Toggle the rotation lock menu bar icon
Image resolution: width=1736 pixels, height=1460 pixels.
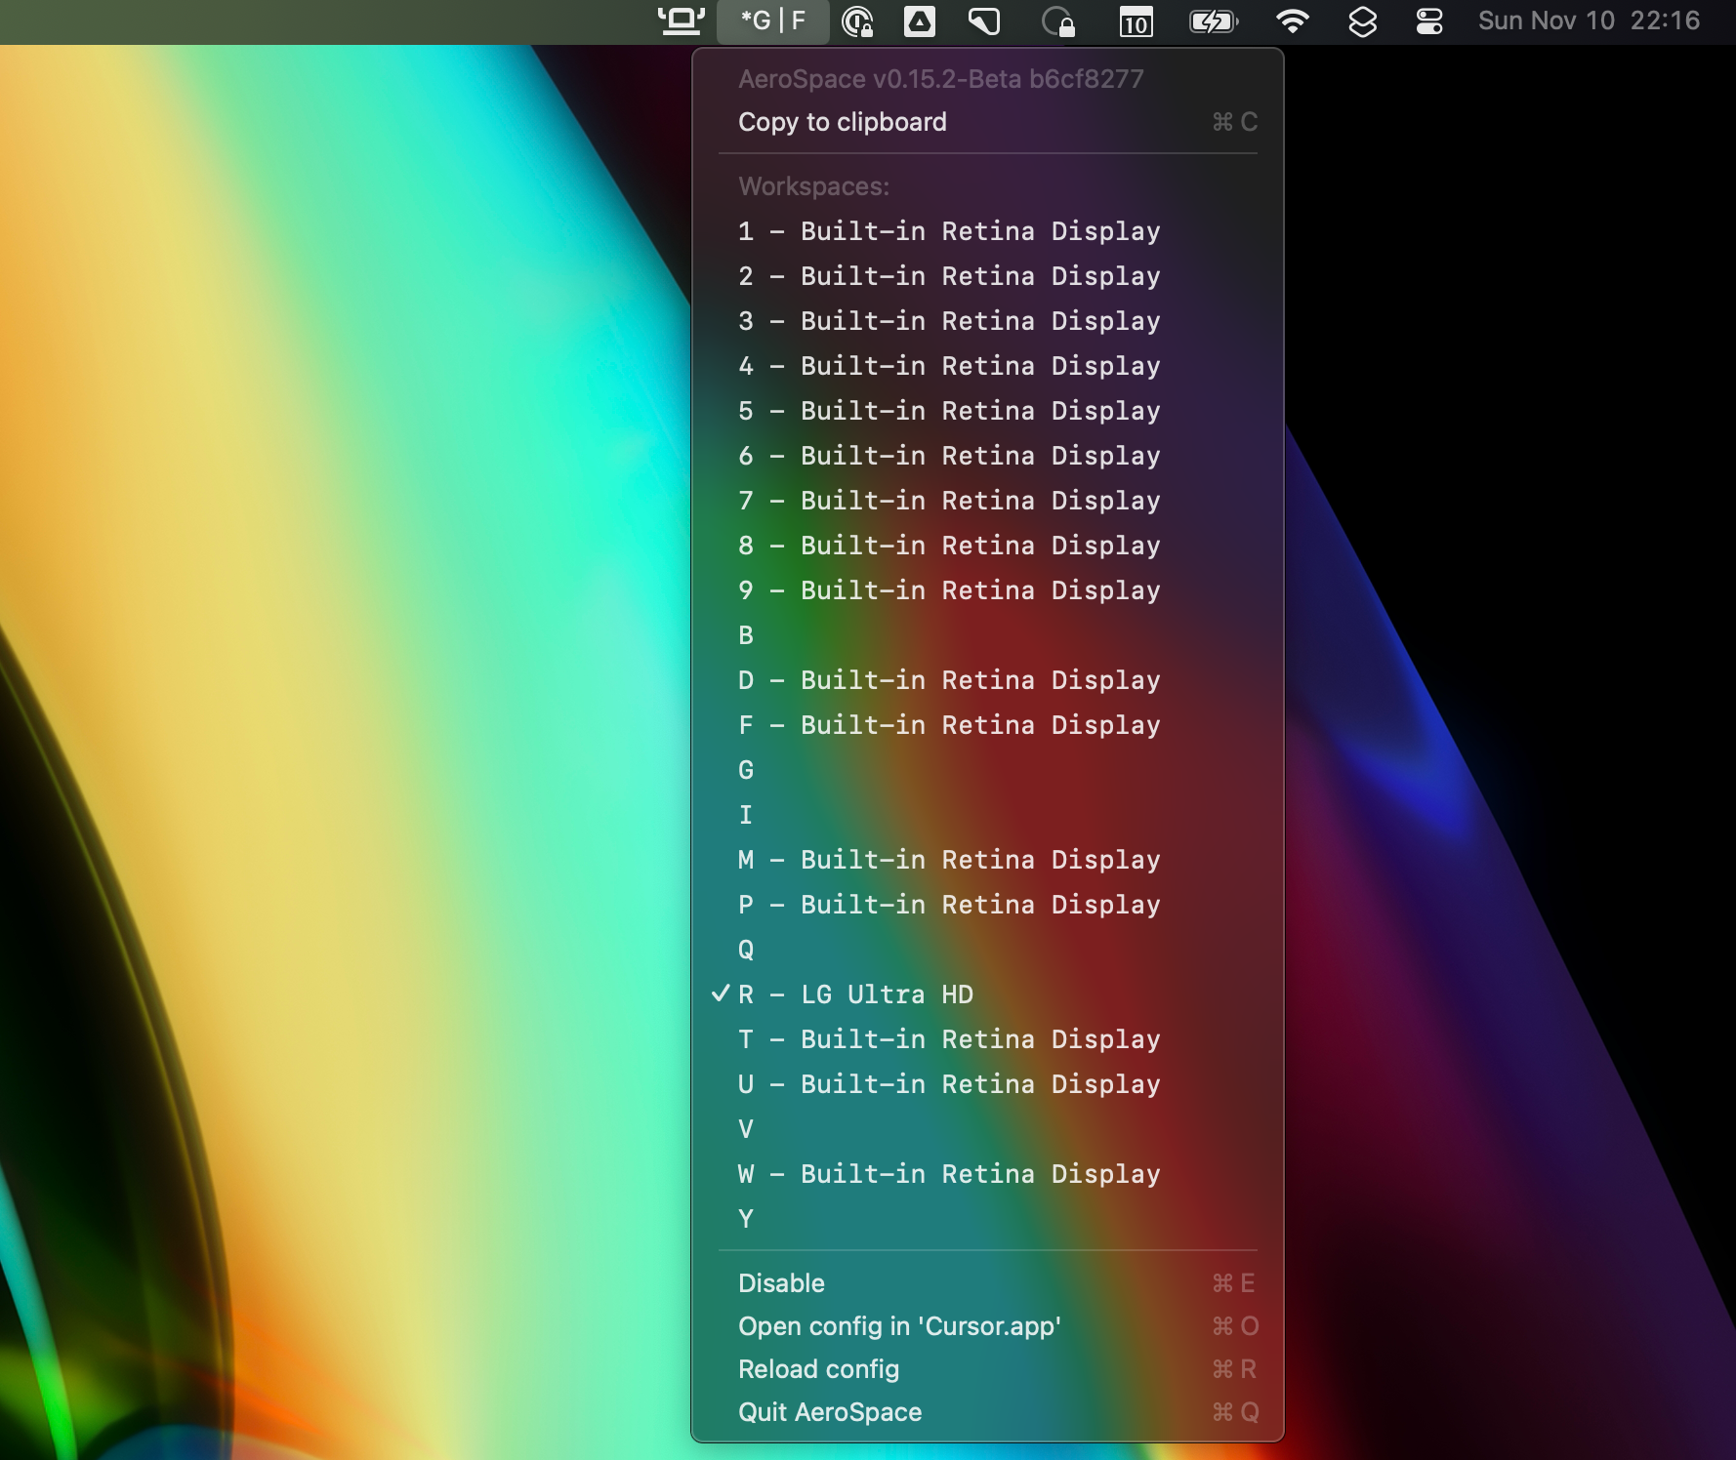(x=1057, y=20)
